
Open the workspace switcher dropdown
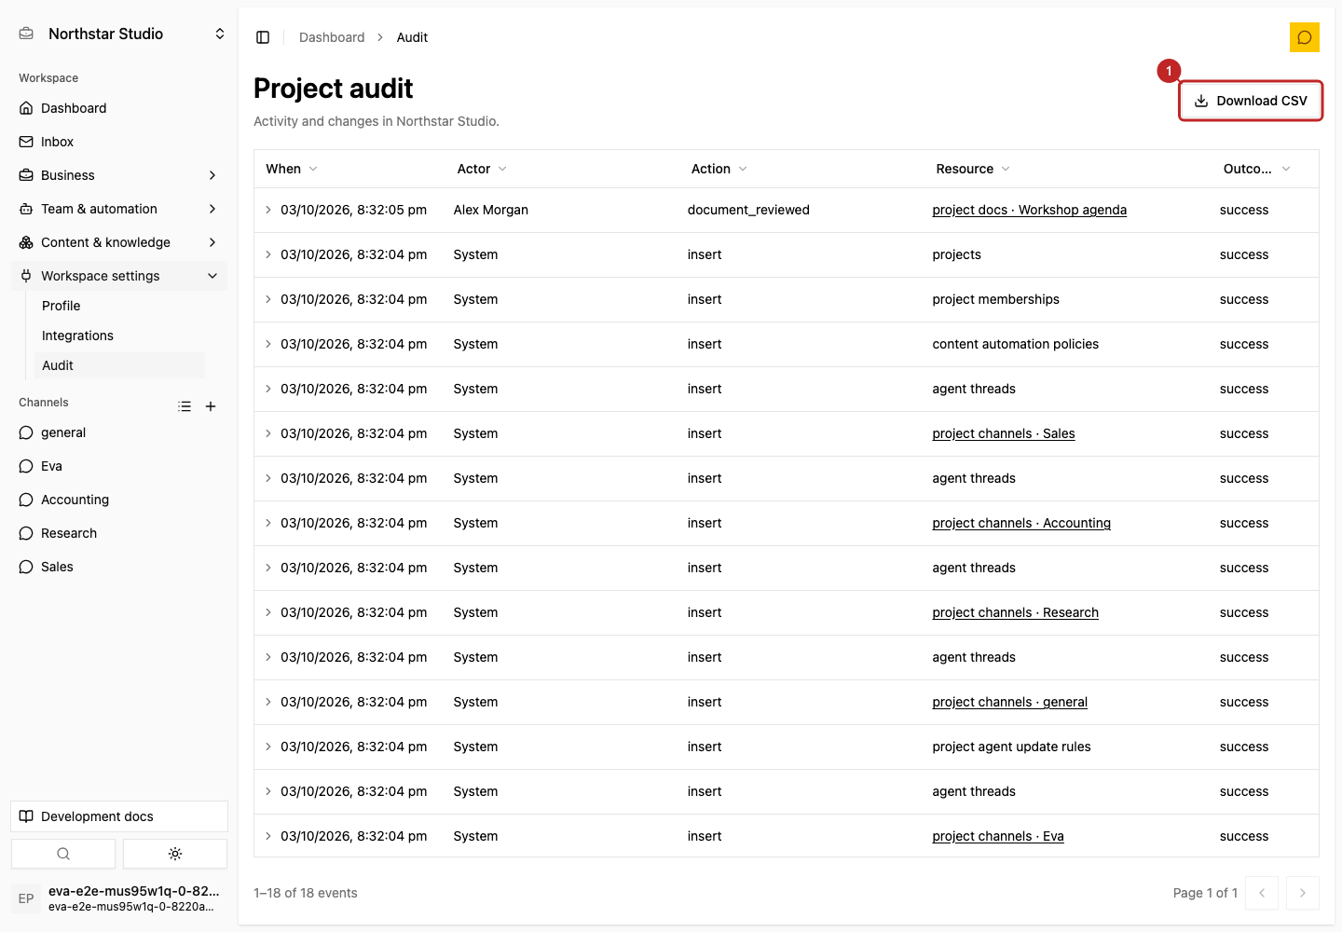(x=220, y=34)
